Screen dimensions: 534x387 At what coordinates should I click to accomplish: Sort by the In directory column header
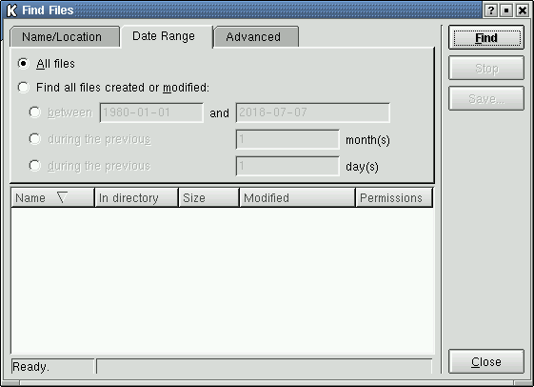(136, 197)
